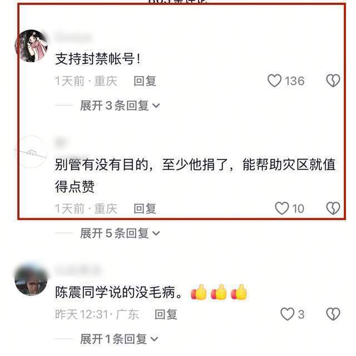Open the anime girl avatar profile
This screenshot has width=356, height=356.
click(x=31, y=46)
